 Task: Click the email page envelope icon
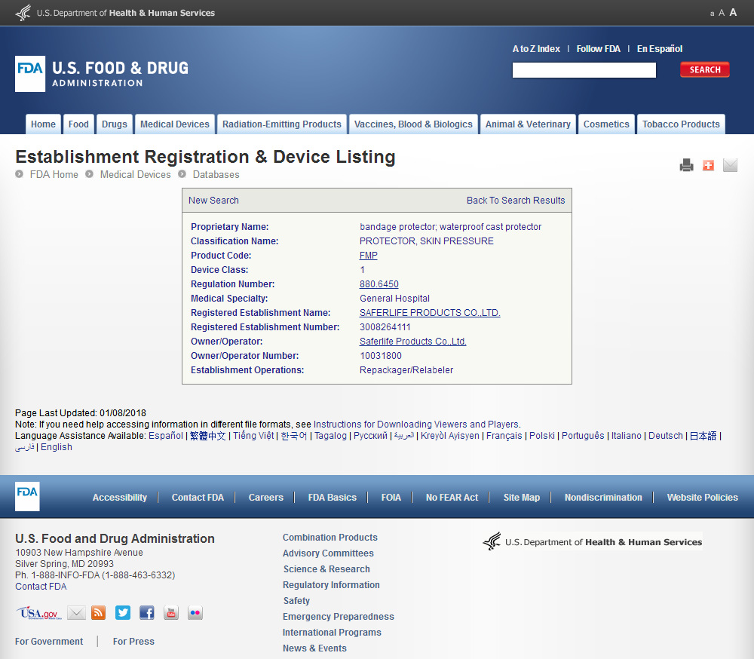pyautogui.click(x=730, y=165)
